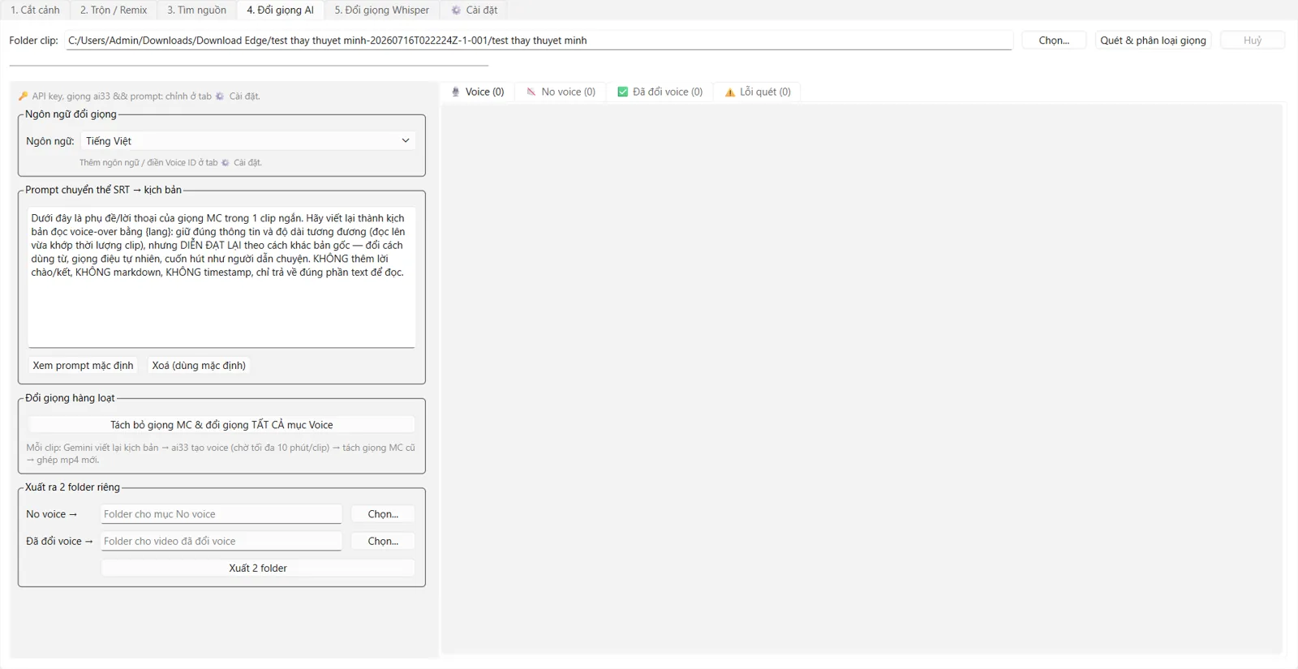Open the '3. Tìm nguồn' tab
The height and width of the screenshot is (669, 1298).
(x=196, y=10)
